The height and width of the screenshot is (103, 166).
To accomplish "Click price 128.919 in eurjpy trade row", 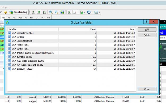I will (125, 101).
